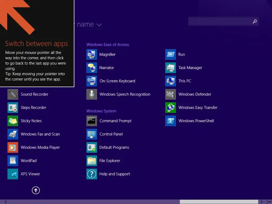This screenshot has height=204, width=272.
Task: Click the horizontal scrollbar left arrow
Action: (x=6, y=202)
